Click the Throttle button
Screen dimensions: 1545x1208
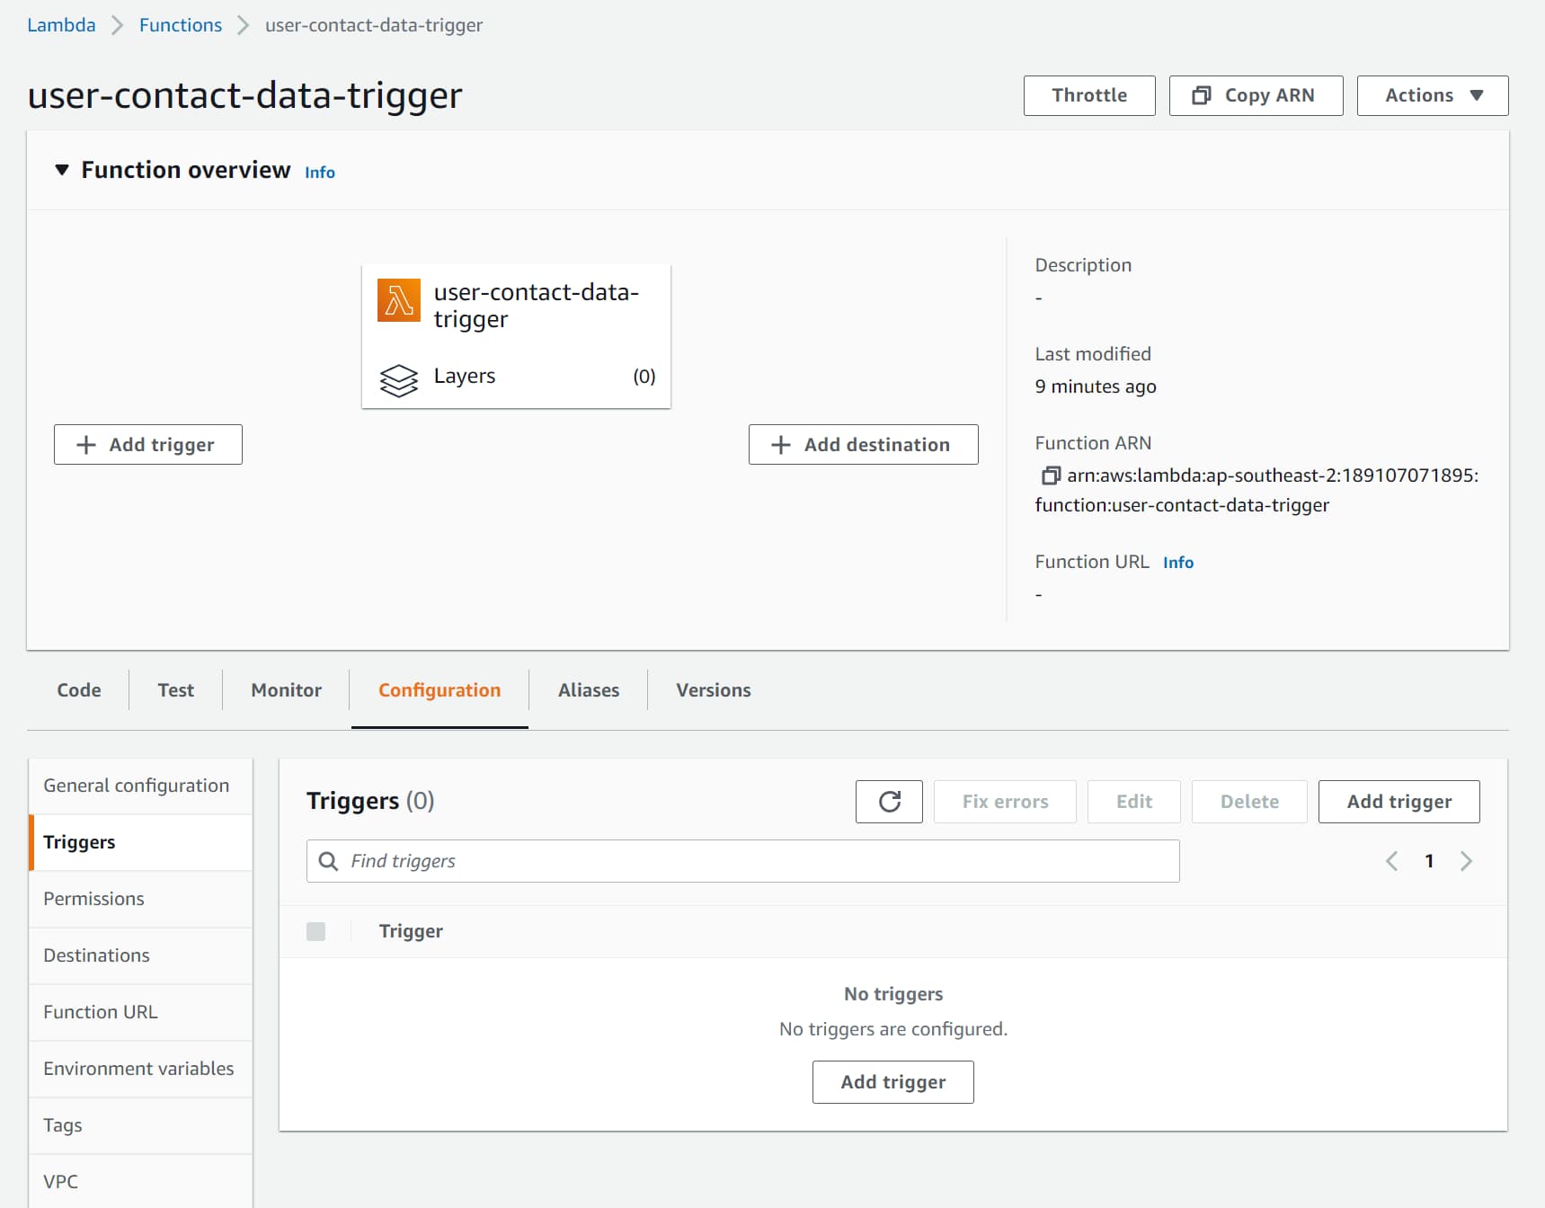(x=1089, y=95)
